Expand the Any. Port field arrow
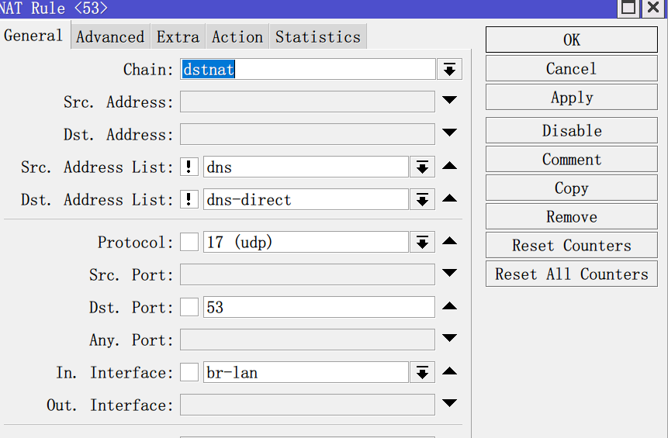Screen dimensions: 668x438 [x=449, y=340]
